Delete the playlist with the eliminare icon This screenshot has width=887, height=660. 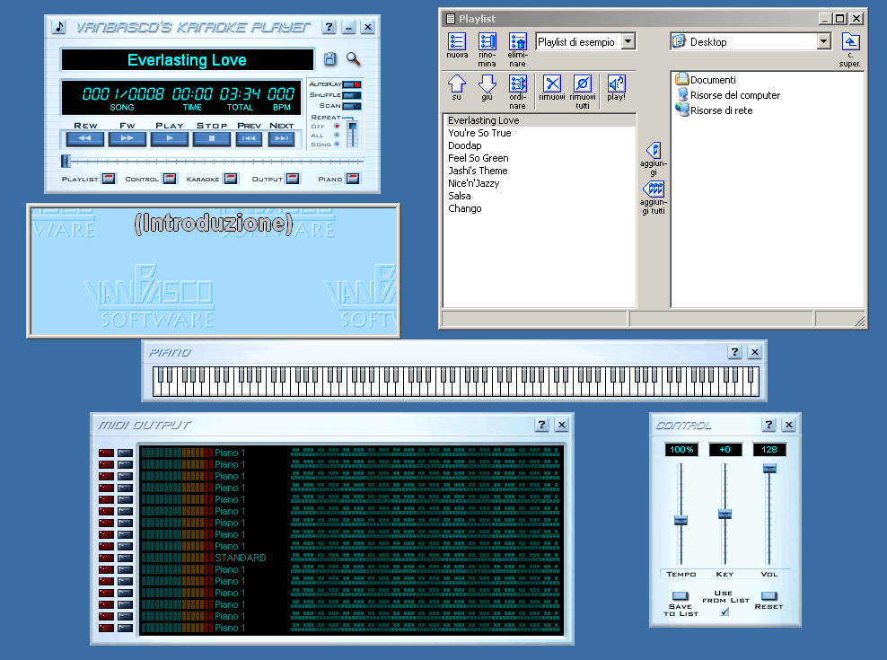point(517,42)
